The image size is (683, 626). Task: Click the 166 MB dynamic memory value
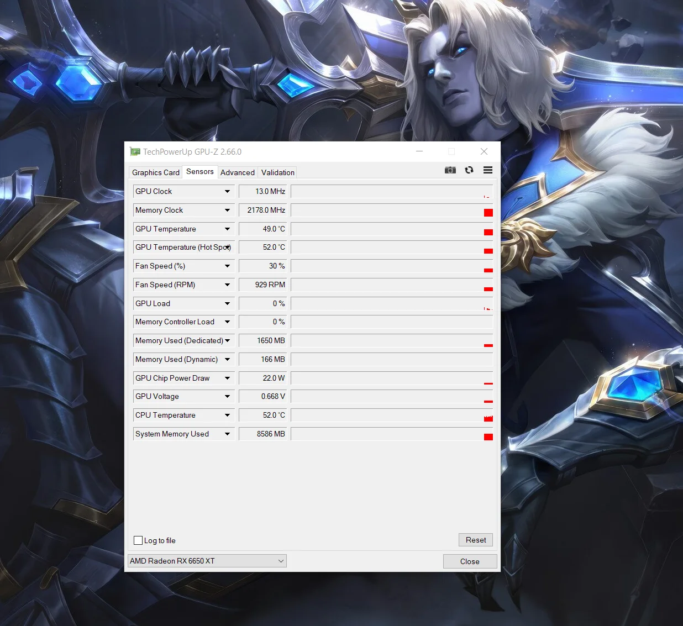(263, 359)
